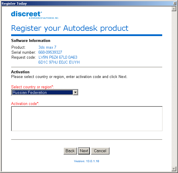
Task: Click the serial number 668-09539327
Action: coord(50,52)
